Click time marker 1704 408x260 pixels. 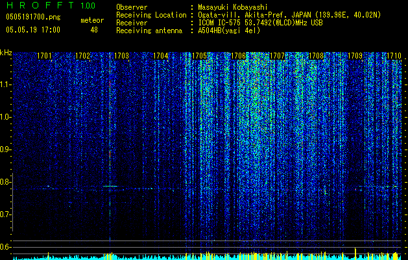pos(161,56)
